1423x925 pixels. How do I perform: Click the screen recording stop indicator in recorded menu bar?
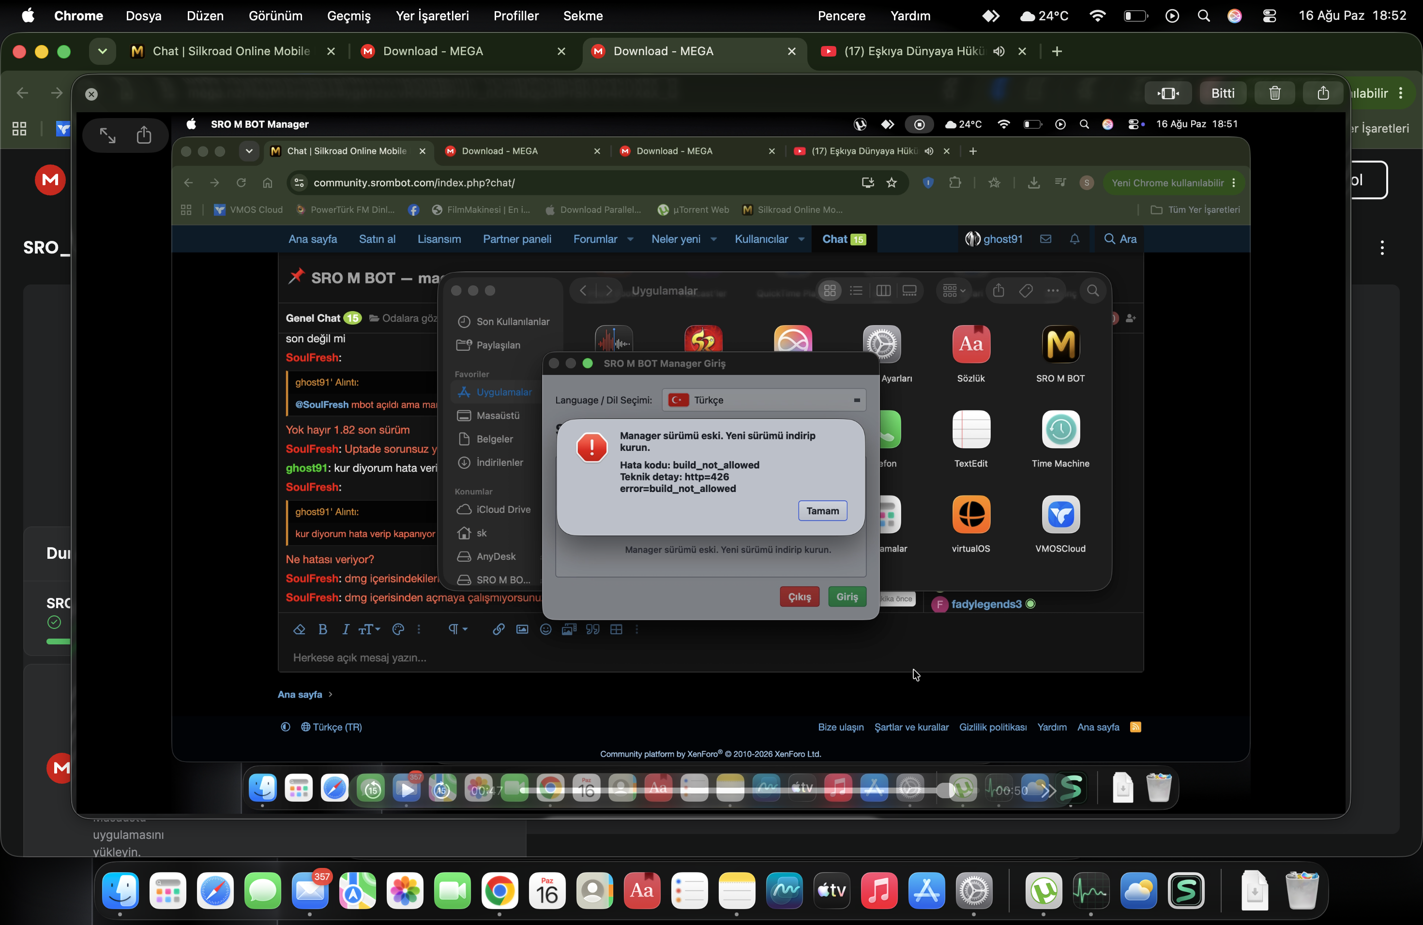(x=919, y=124)
